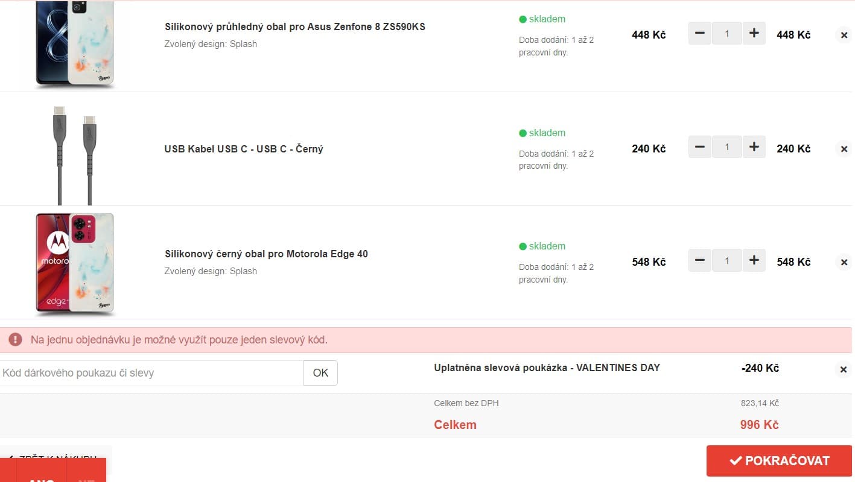Increase quantity of Motorola Edge 40 case
The image size is (855, 482).
coord(754,260)
